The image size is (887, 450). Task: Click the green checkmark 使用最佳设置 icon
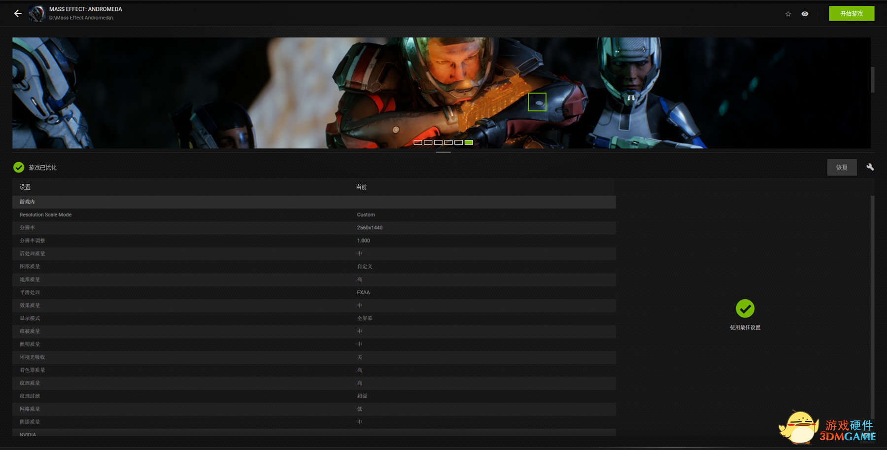(x=745, y=309)
